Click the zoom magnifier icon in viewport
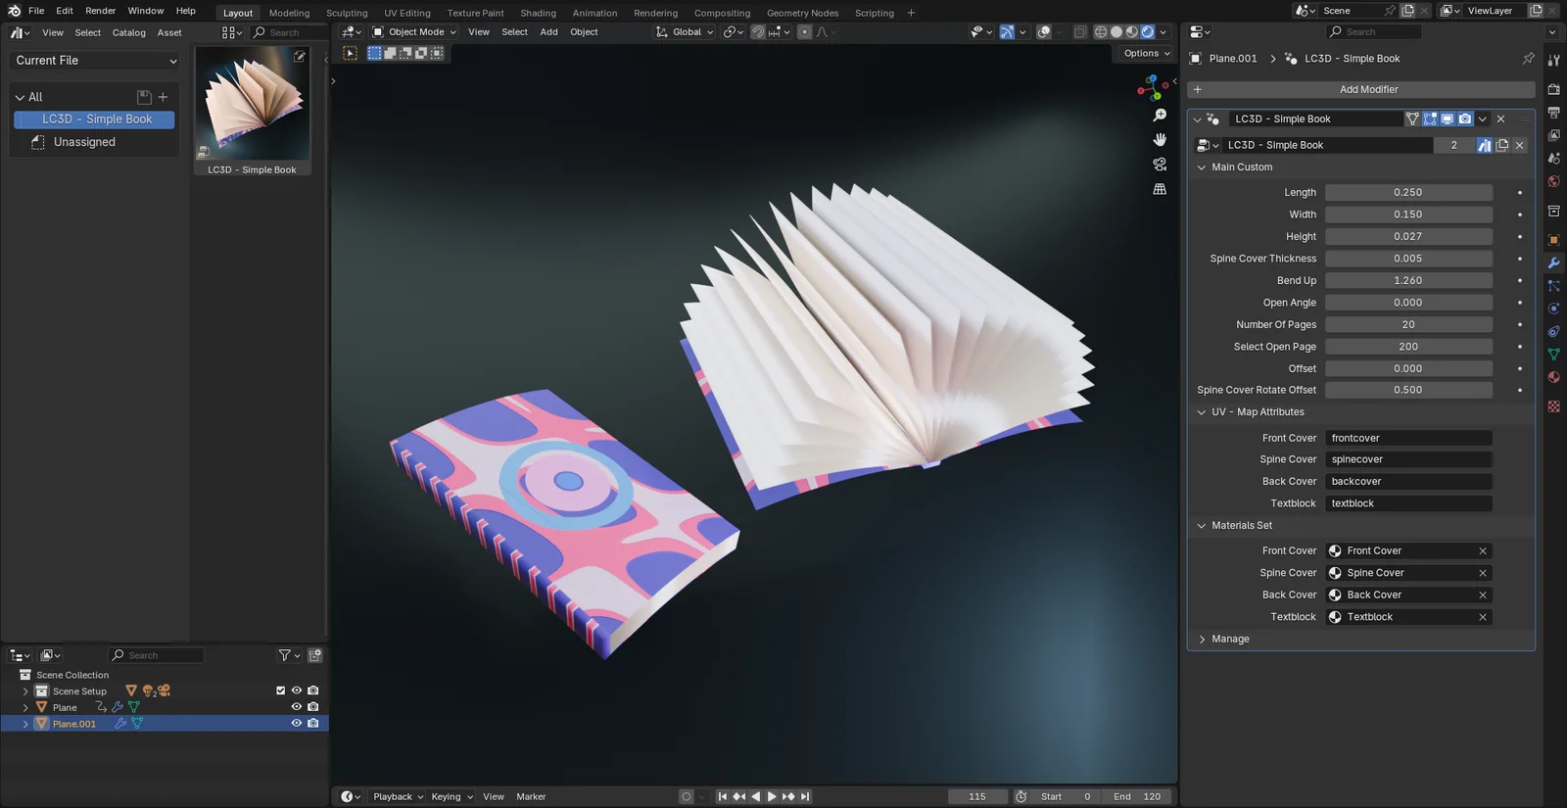The width and height of the screenshot is (1567, 808). [x=1160, y=116]
